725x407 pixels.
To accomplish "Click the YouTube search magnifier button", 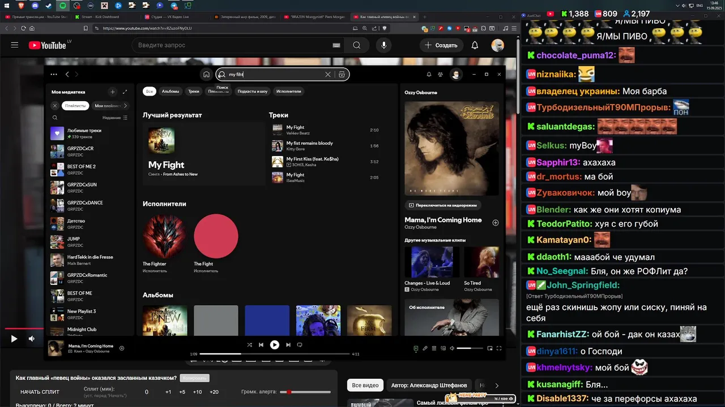I will click(356, 45).
